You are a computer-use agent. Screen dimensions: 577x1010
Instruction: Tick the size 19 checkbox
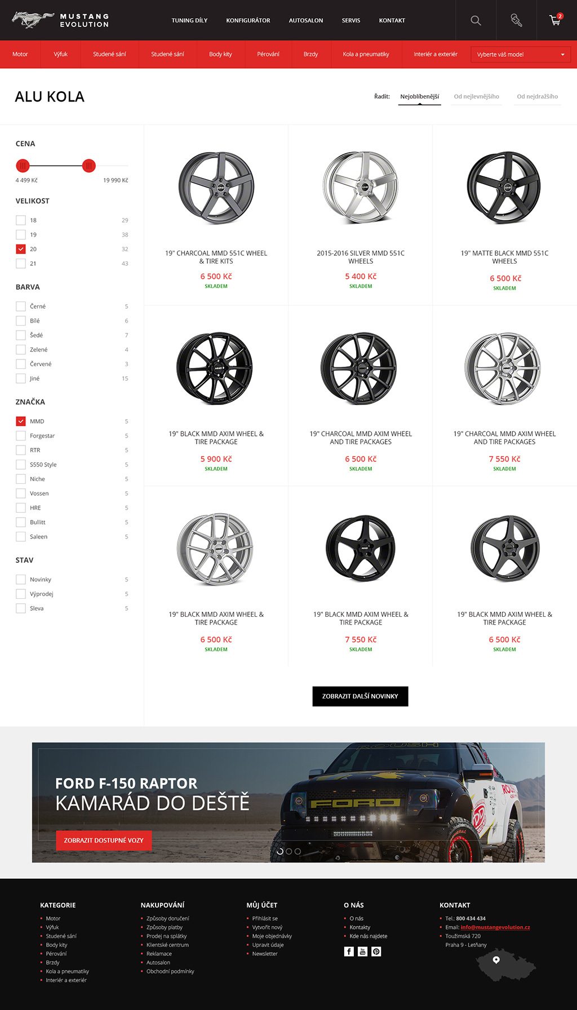click(x=21, y=235)
